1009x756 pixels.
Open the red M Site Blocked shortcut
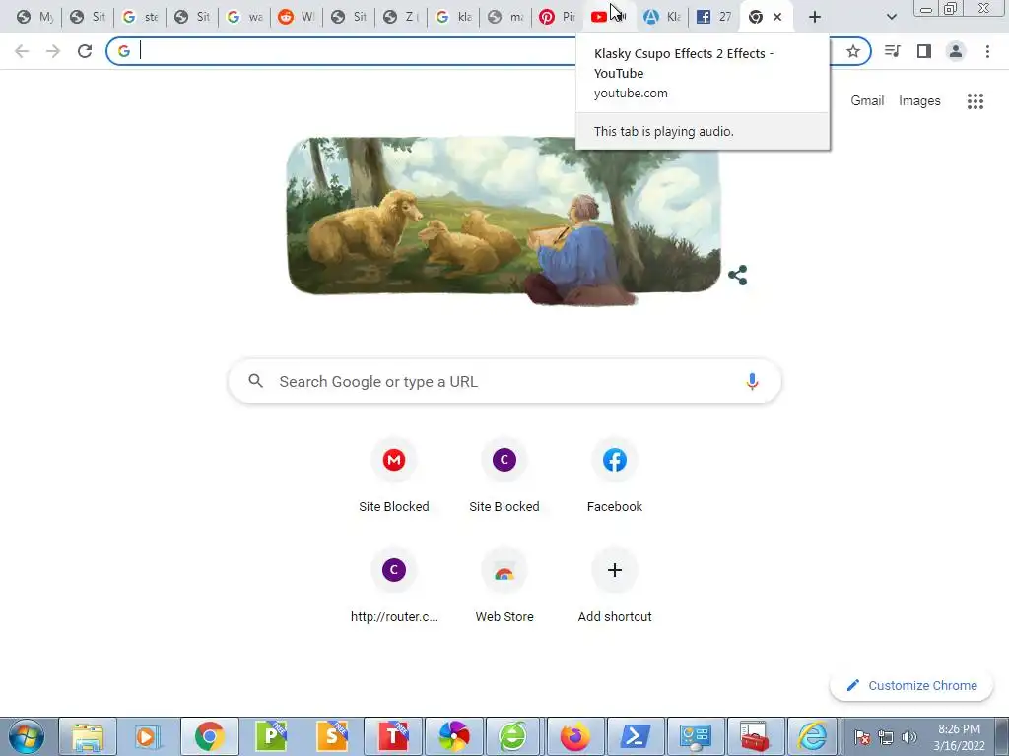[394, 475]
